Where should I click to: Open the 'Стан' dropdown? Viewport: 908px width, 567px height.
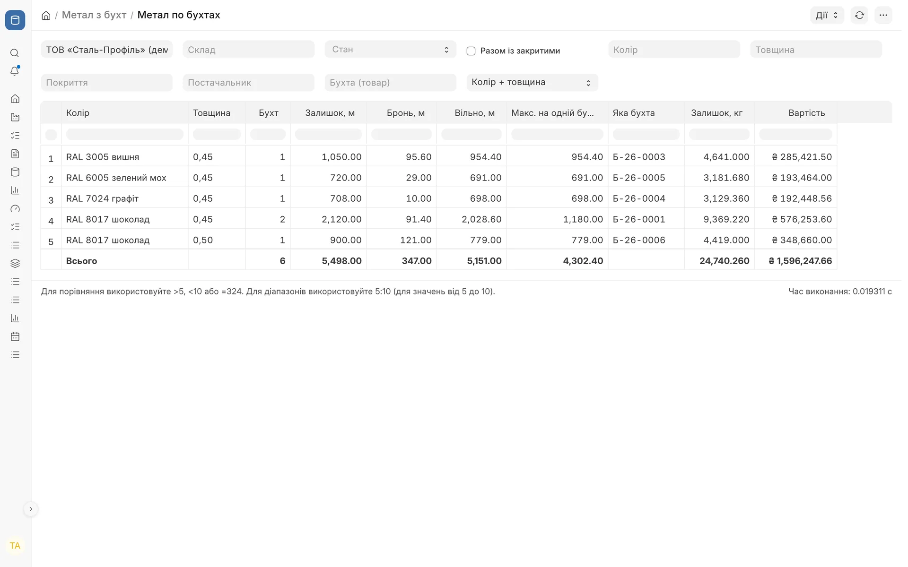[x=390, y=50]
